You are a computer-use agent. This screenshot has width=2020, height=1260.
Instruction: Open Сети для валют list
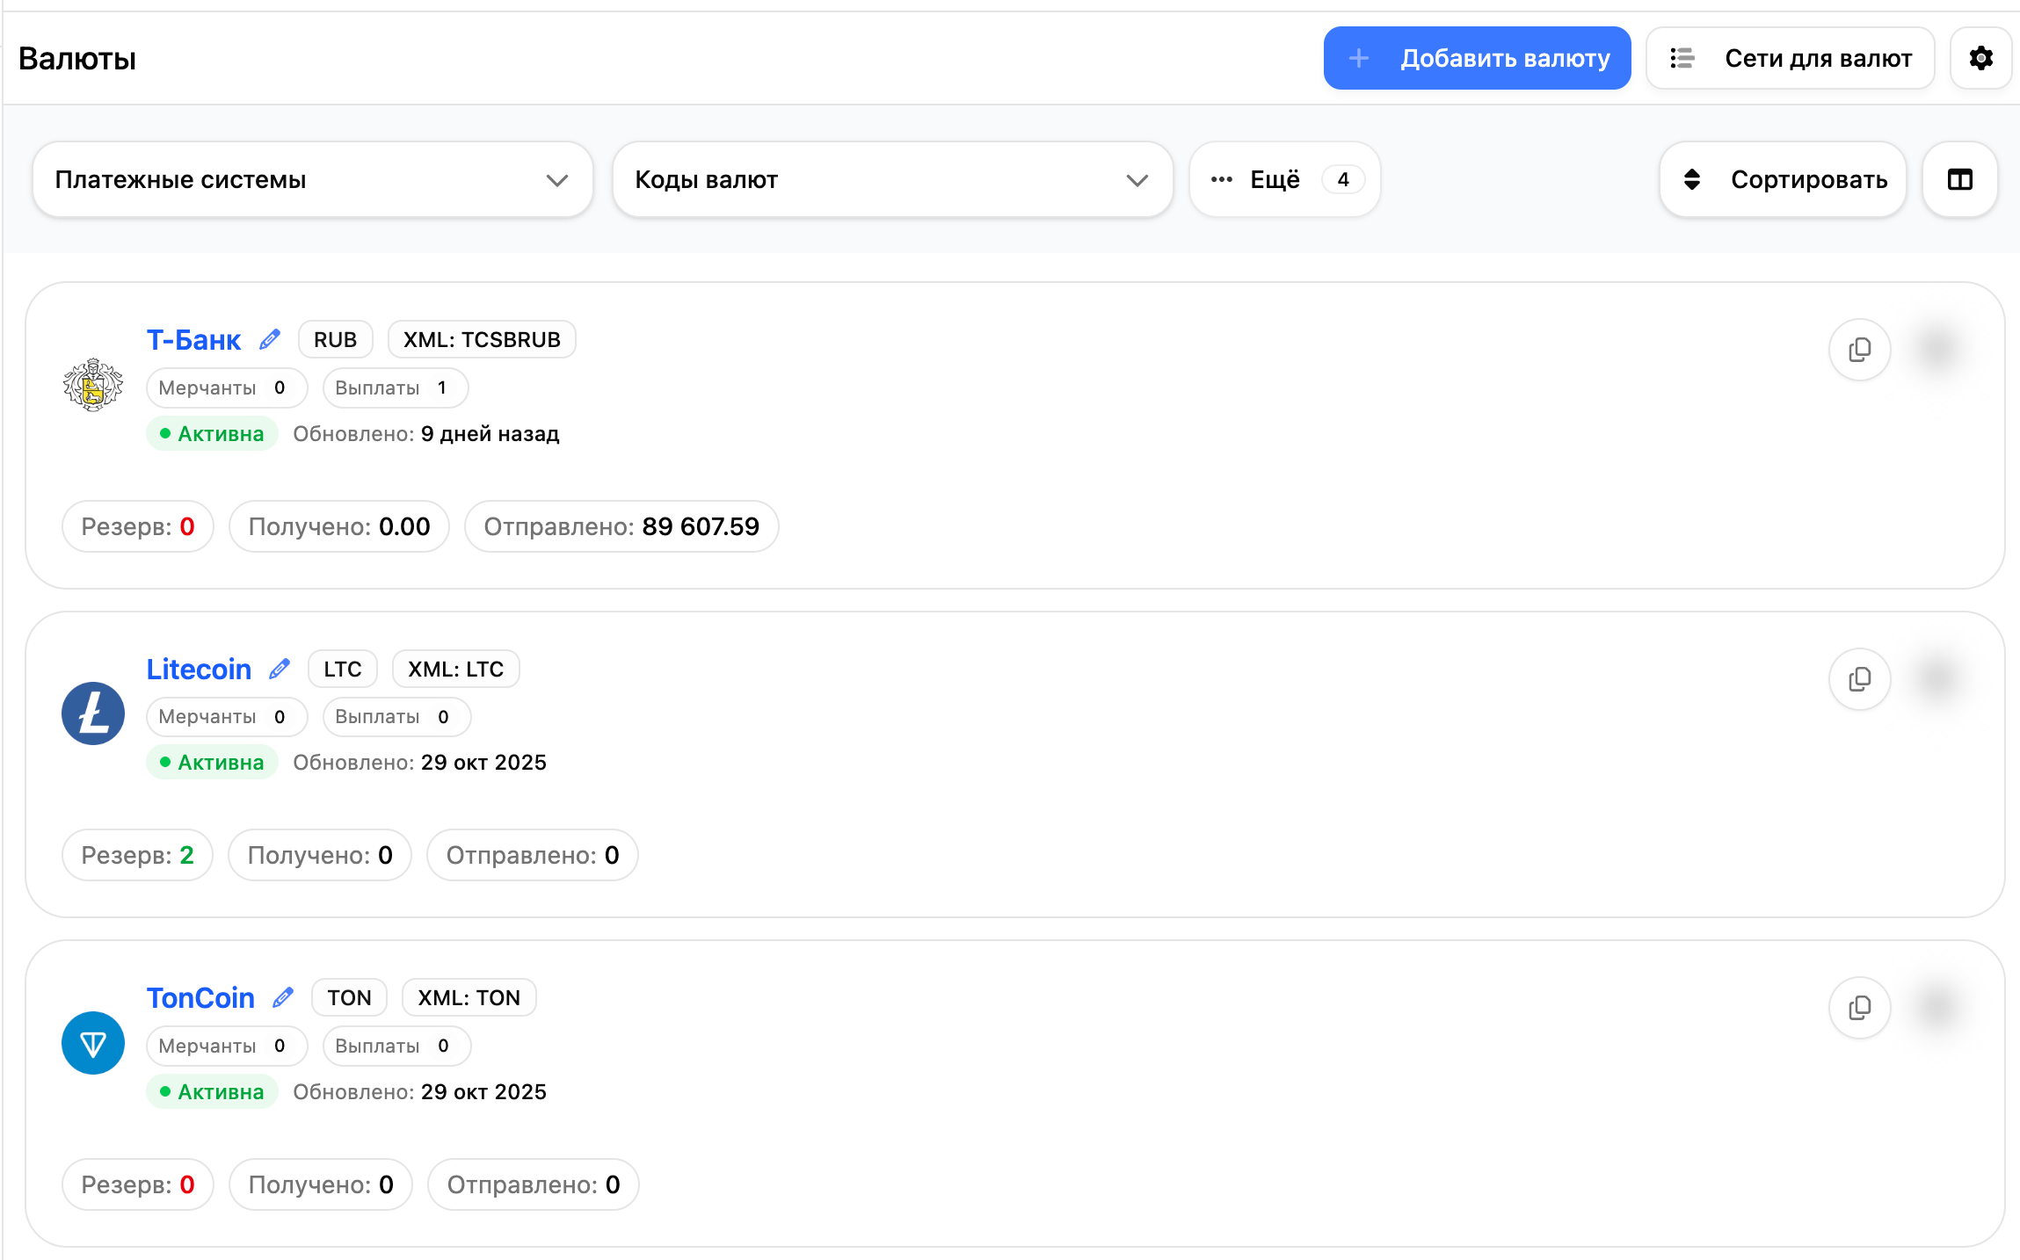point(1790,58)
